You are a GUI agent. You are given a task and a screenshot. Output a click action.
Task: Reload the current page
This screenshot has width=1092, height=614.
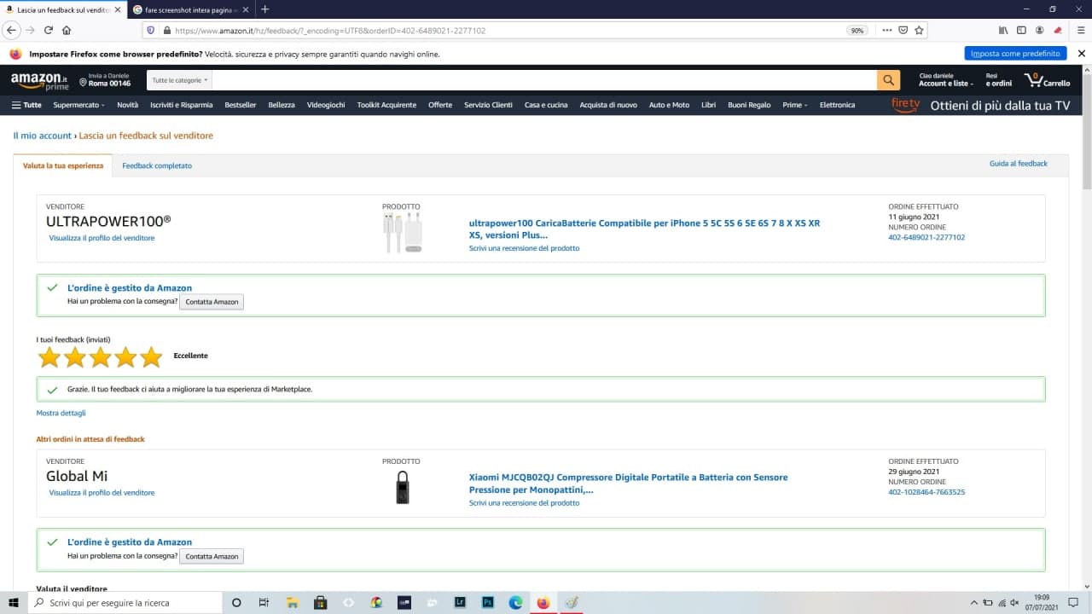click(x=49, y=30)
